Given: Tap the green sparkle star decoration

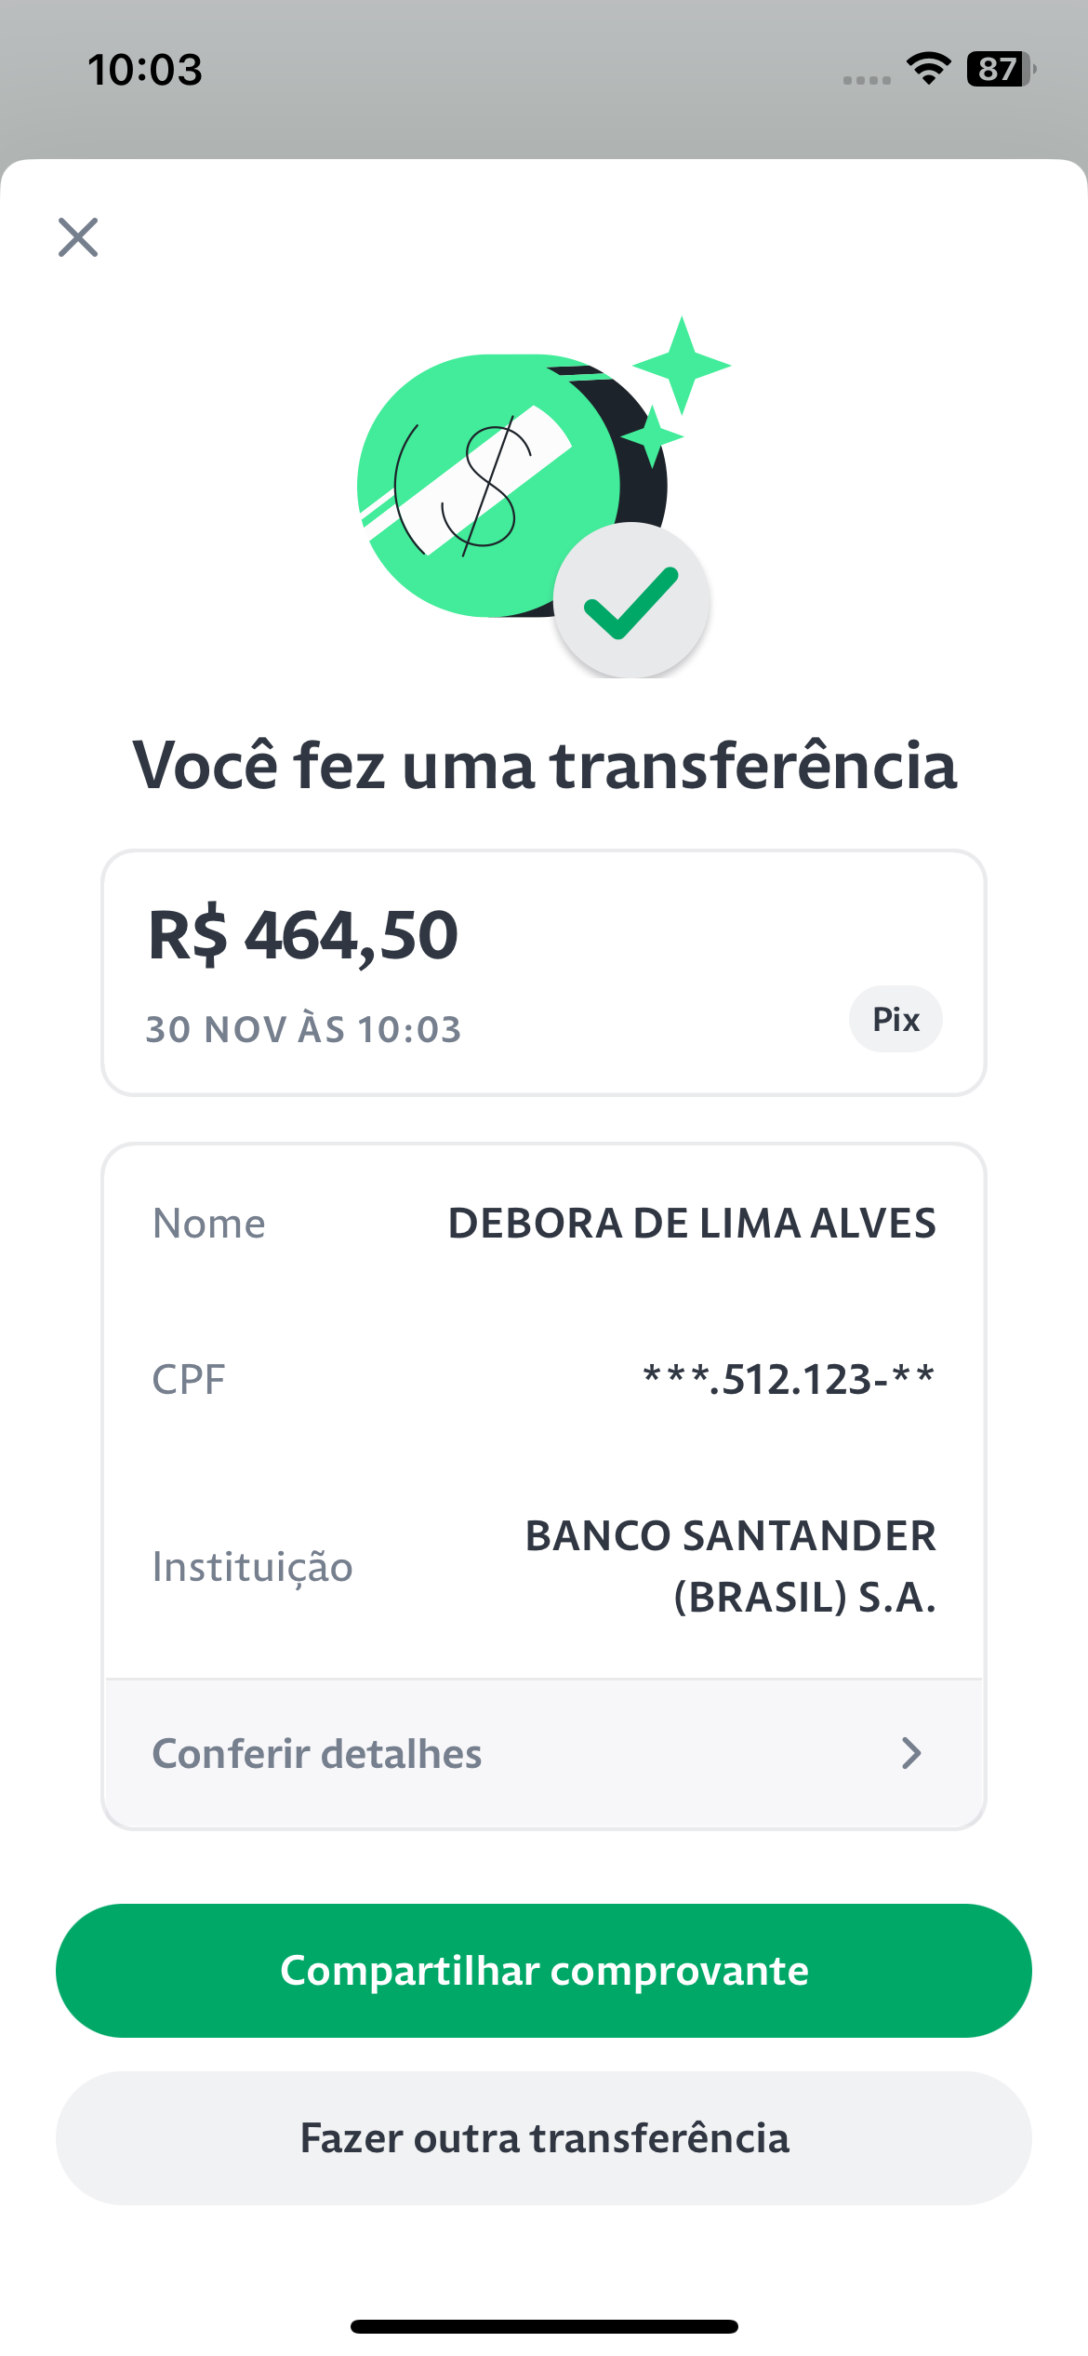Looking at the screenshot, I should coord(682,365).
